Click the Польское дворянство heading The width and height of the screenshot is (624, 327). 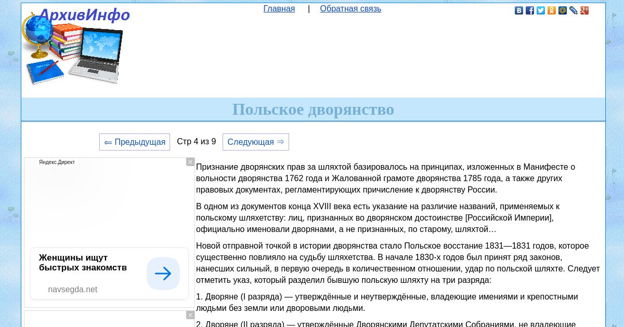(313, 110)
